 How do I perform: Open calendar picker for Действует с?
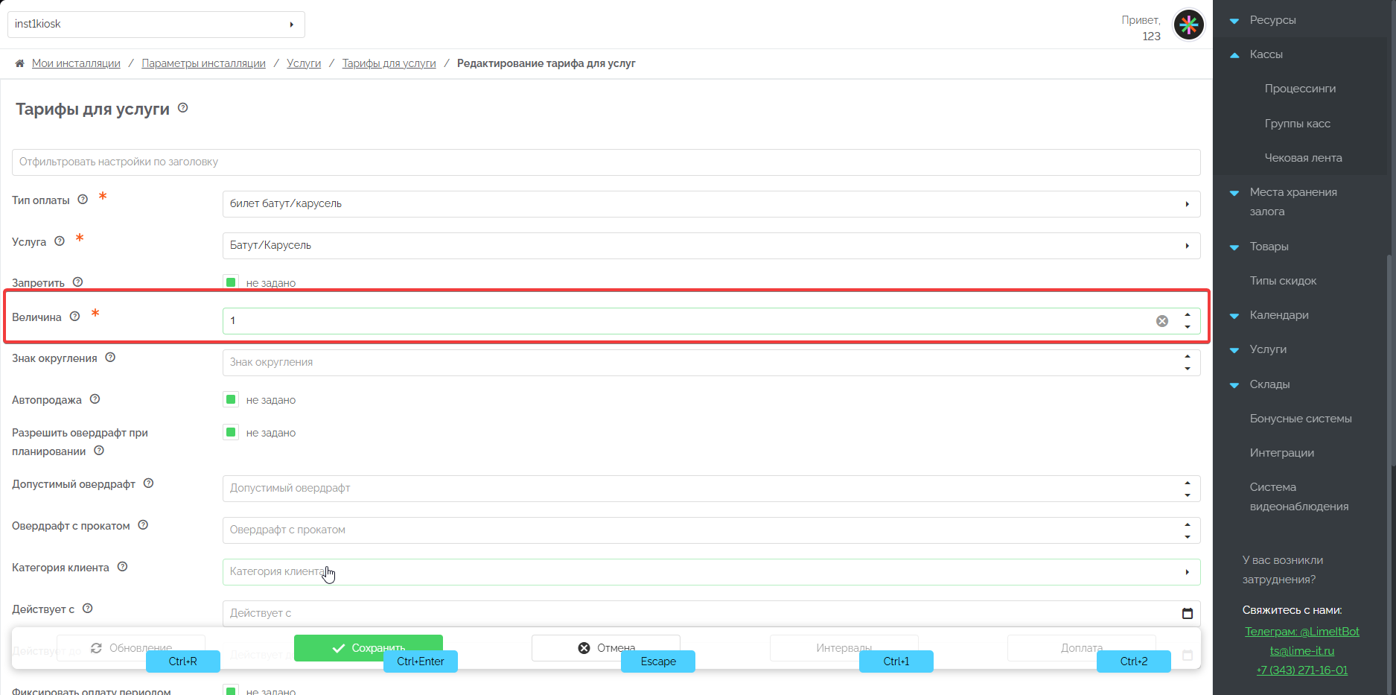[1187, 613]
